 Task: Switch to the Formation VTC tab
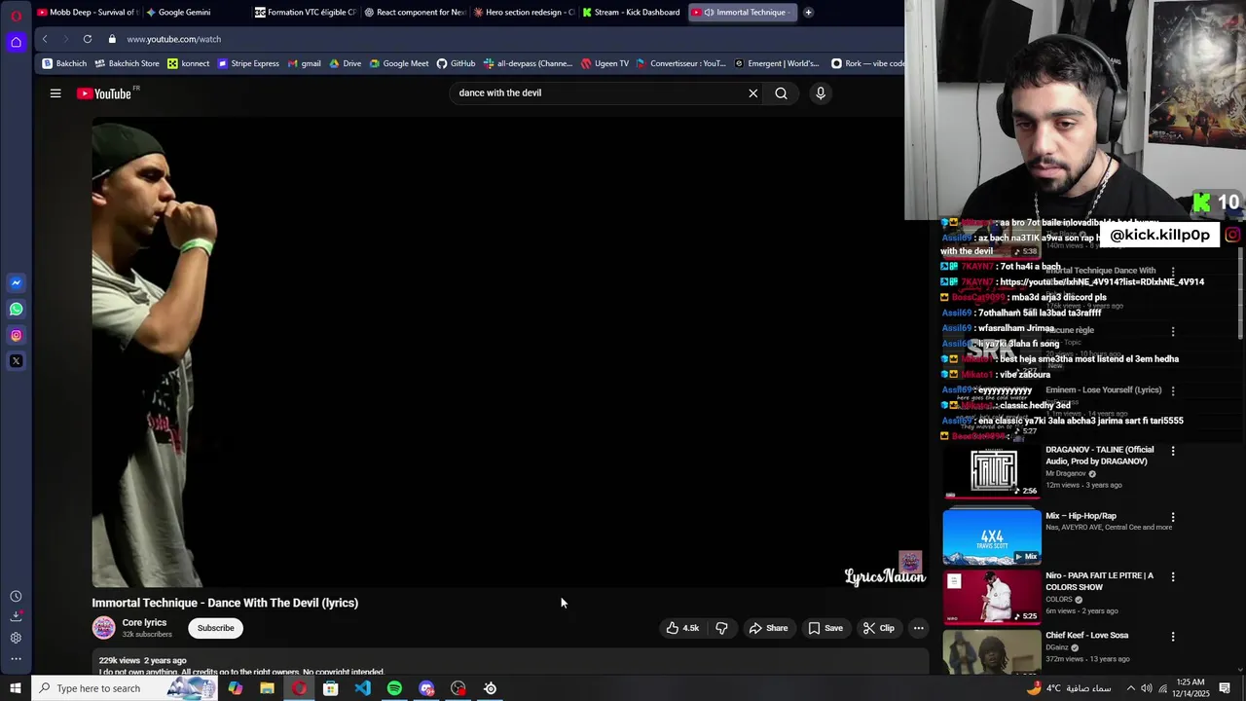point(306,13)
